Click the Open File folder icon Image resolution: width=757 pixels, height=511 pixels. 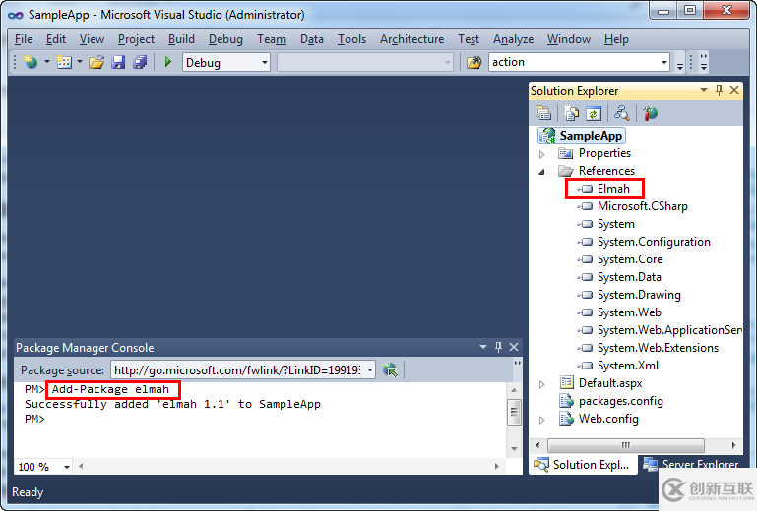tap(96, 62)
